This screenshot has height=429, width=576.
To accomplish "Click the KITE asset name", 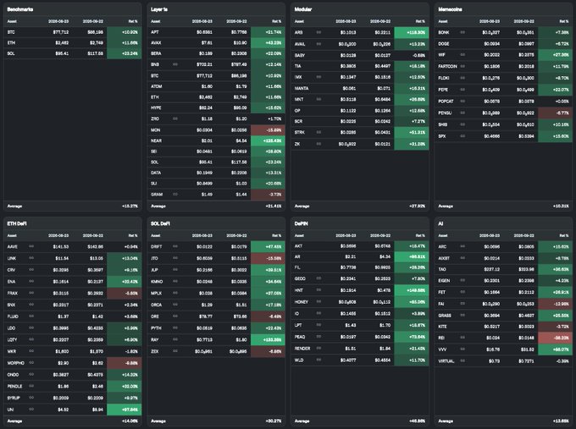I will coord(442,327).
